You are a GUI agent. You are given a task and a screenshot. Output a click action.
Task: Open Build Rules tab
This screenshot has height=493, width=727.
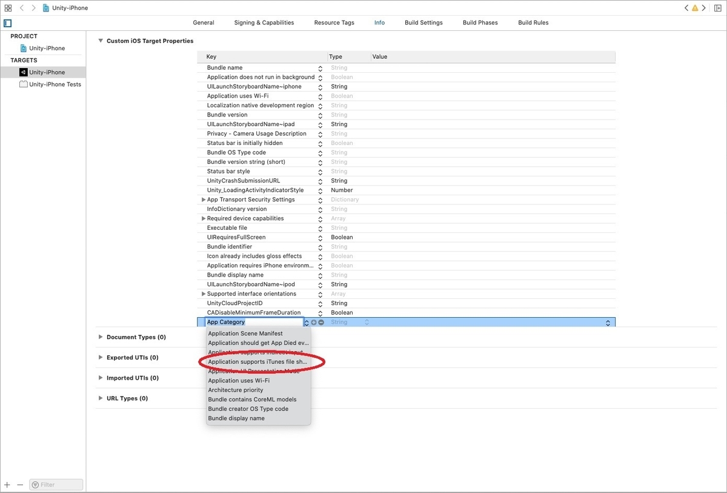[x=533, y=22]
